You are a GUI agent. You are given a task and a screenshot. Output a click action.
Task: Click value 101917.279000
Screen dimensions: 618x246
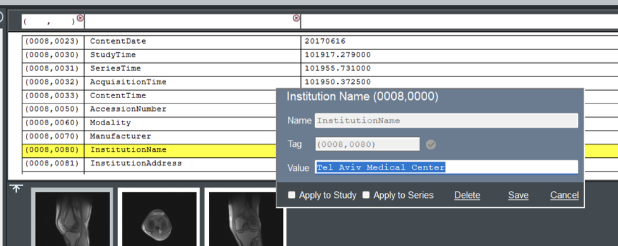pos(337,55)
